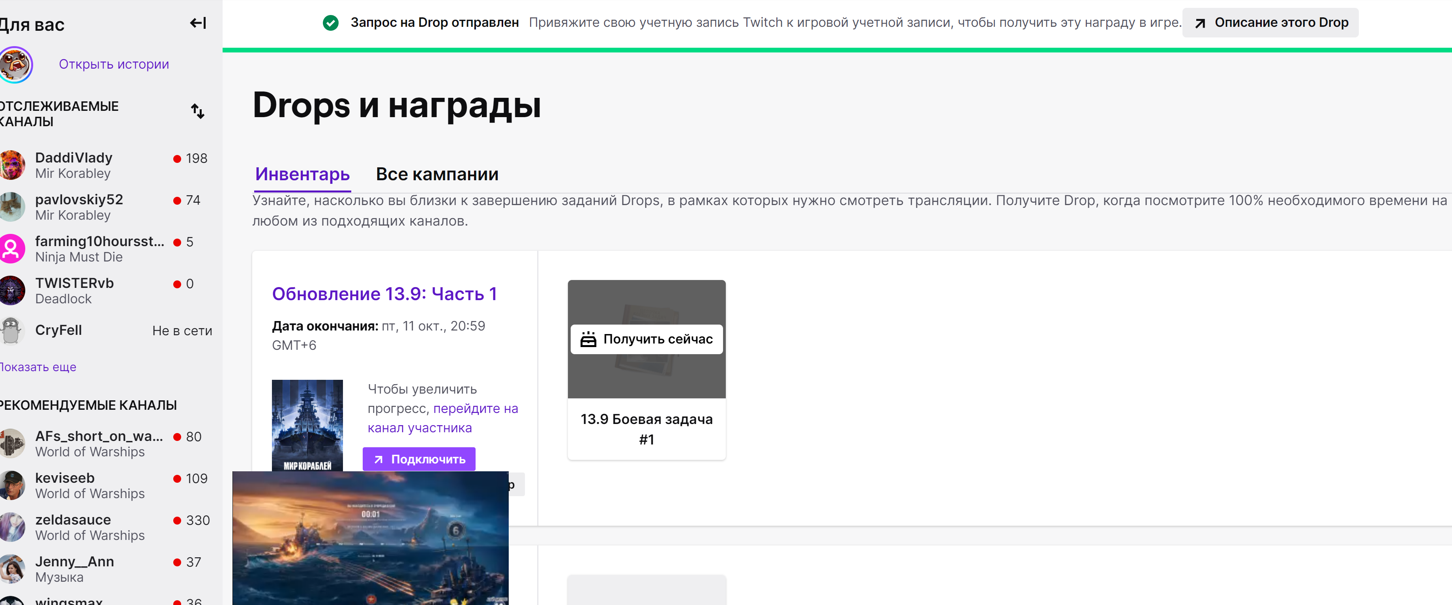Image resolution: width=1452 pixels, height=605 pixels.
Task: Click the Мир Кораблей game cover thumbnail
Action: (307, 425)
